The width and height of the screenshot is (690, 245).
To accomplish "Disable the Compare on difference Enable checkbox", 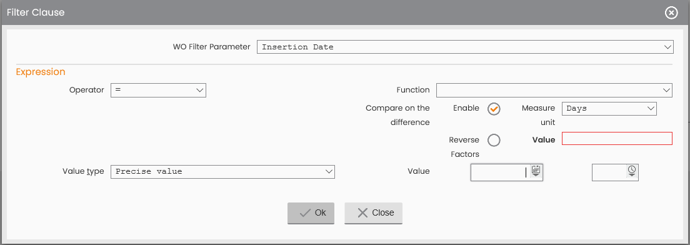I will [x=494, y=109].
